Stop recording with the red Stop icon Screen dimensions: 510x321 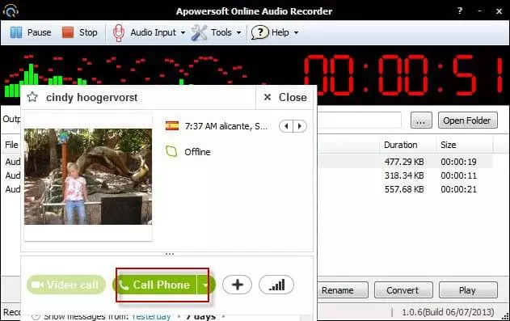[68, 32]
